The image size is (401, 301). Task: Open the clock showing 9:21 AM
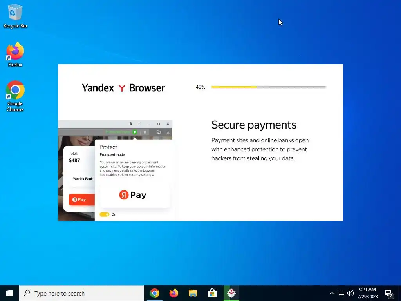tap(367, 293)
